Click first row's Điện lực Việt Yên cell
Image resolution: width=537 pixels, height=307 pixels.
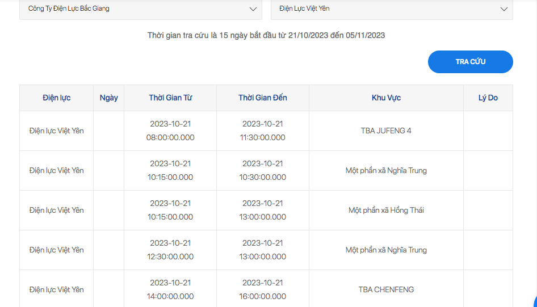pos(57,131)
